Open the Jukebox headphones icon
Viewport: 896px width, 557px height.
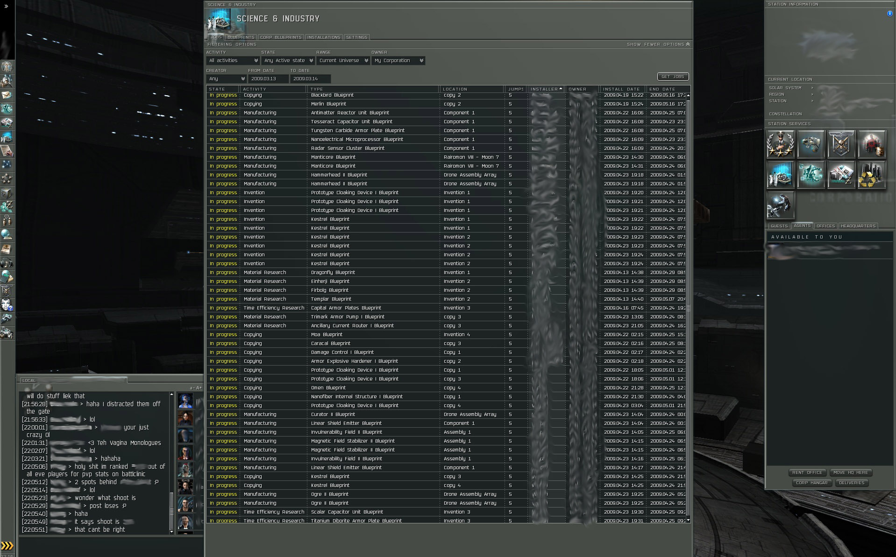coord(7,263)
